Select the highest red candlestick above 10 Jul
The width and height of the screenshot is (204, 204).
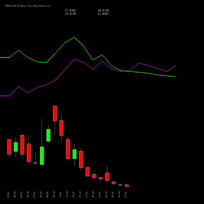tap(55, 113)
